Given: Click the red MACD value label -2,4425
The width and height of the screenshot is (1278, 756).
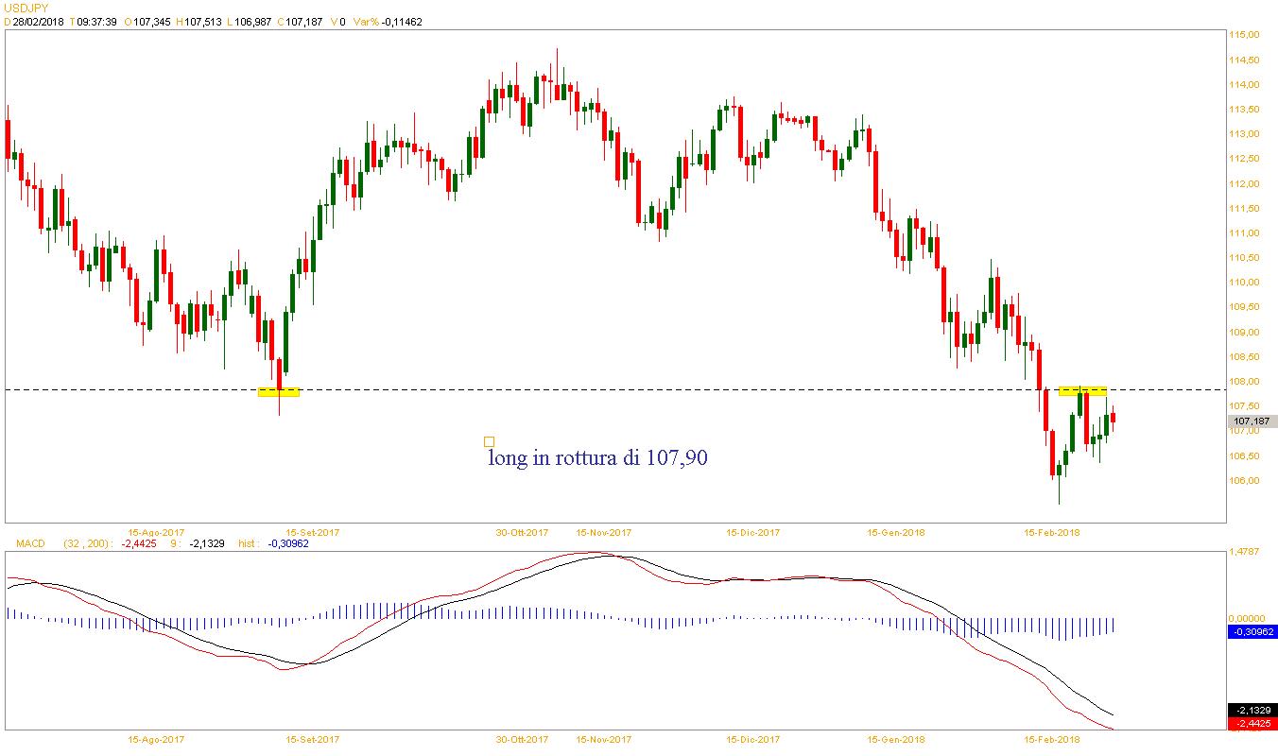Looking at the screenshot, I should click(x=1252, y=724).
